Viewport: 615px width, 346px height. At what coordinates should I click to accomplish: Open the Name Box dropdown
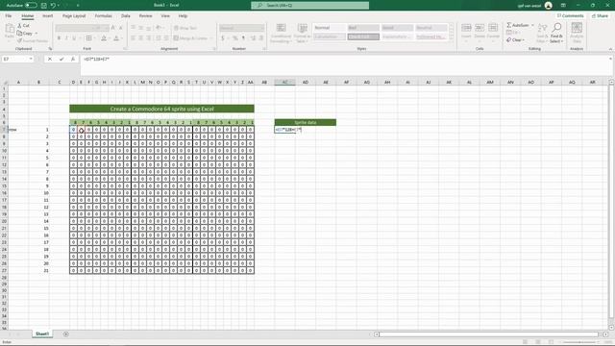pyautogui.click(x=31, y=59)
